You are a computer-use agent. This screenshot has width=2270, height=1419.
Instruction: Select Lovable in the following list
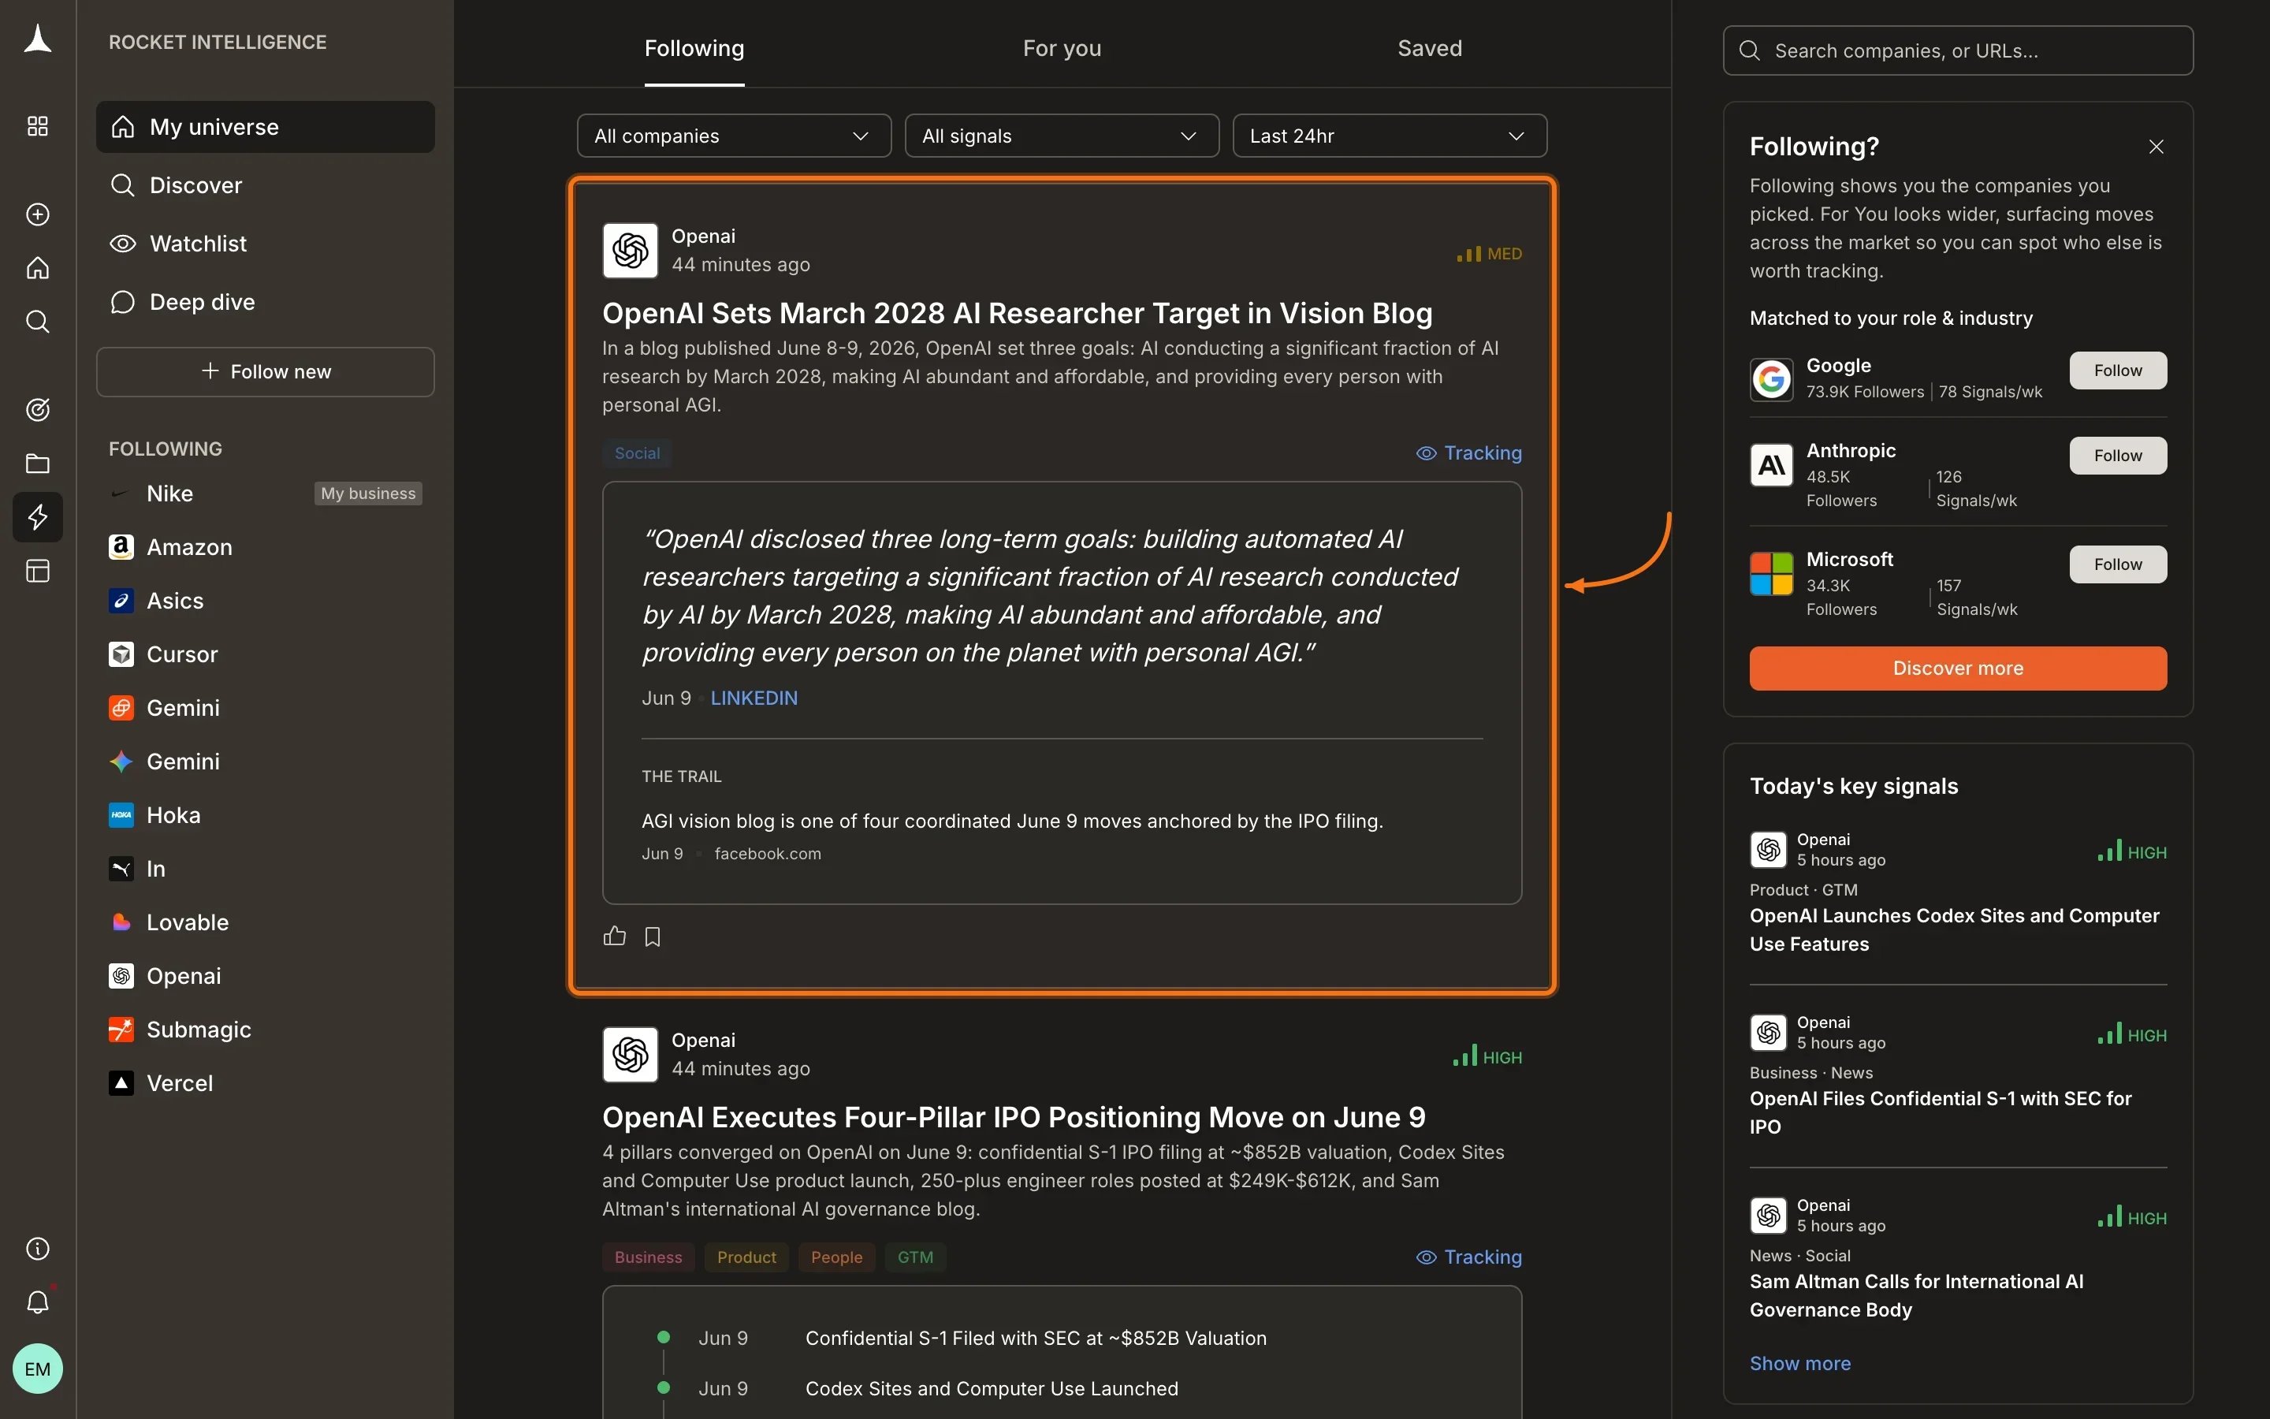pyautogui.click(x=266, y=922)
